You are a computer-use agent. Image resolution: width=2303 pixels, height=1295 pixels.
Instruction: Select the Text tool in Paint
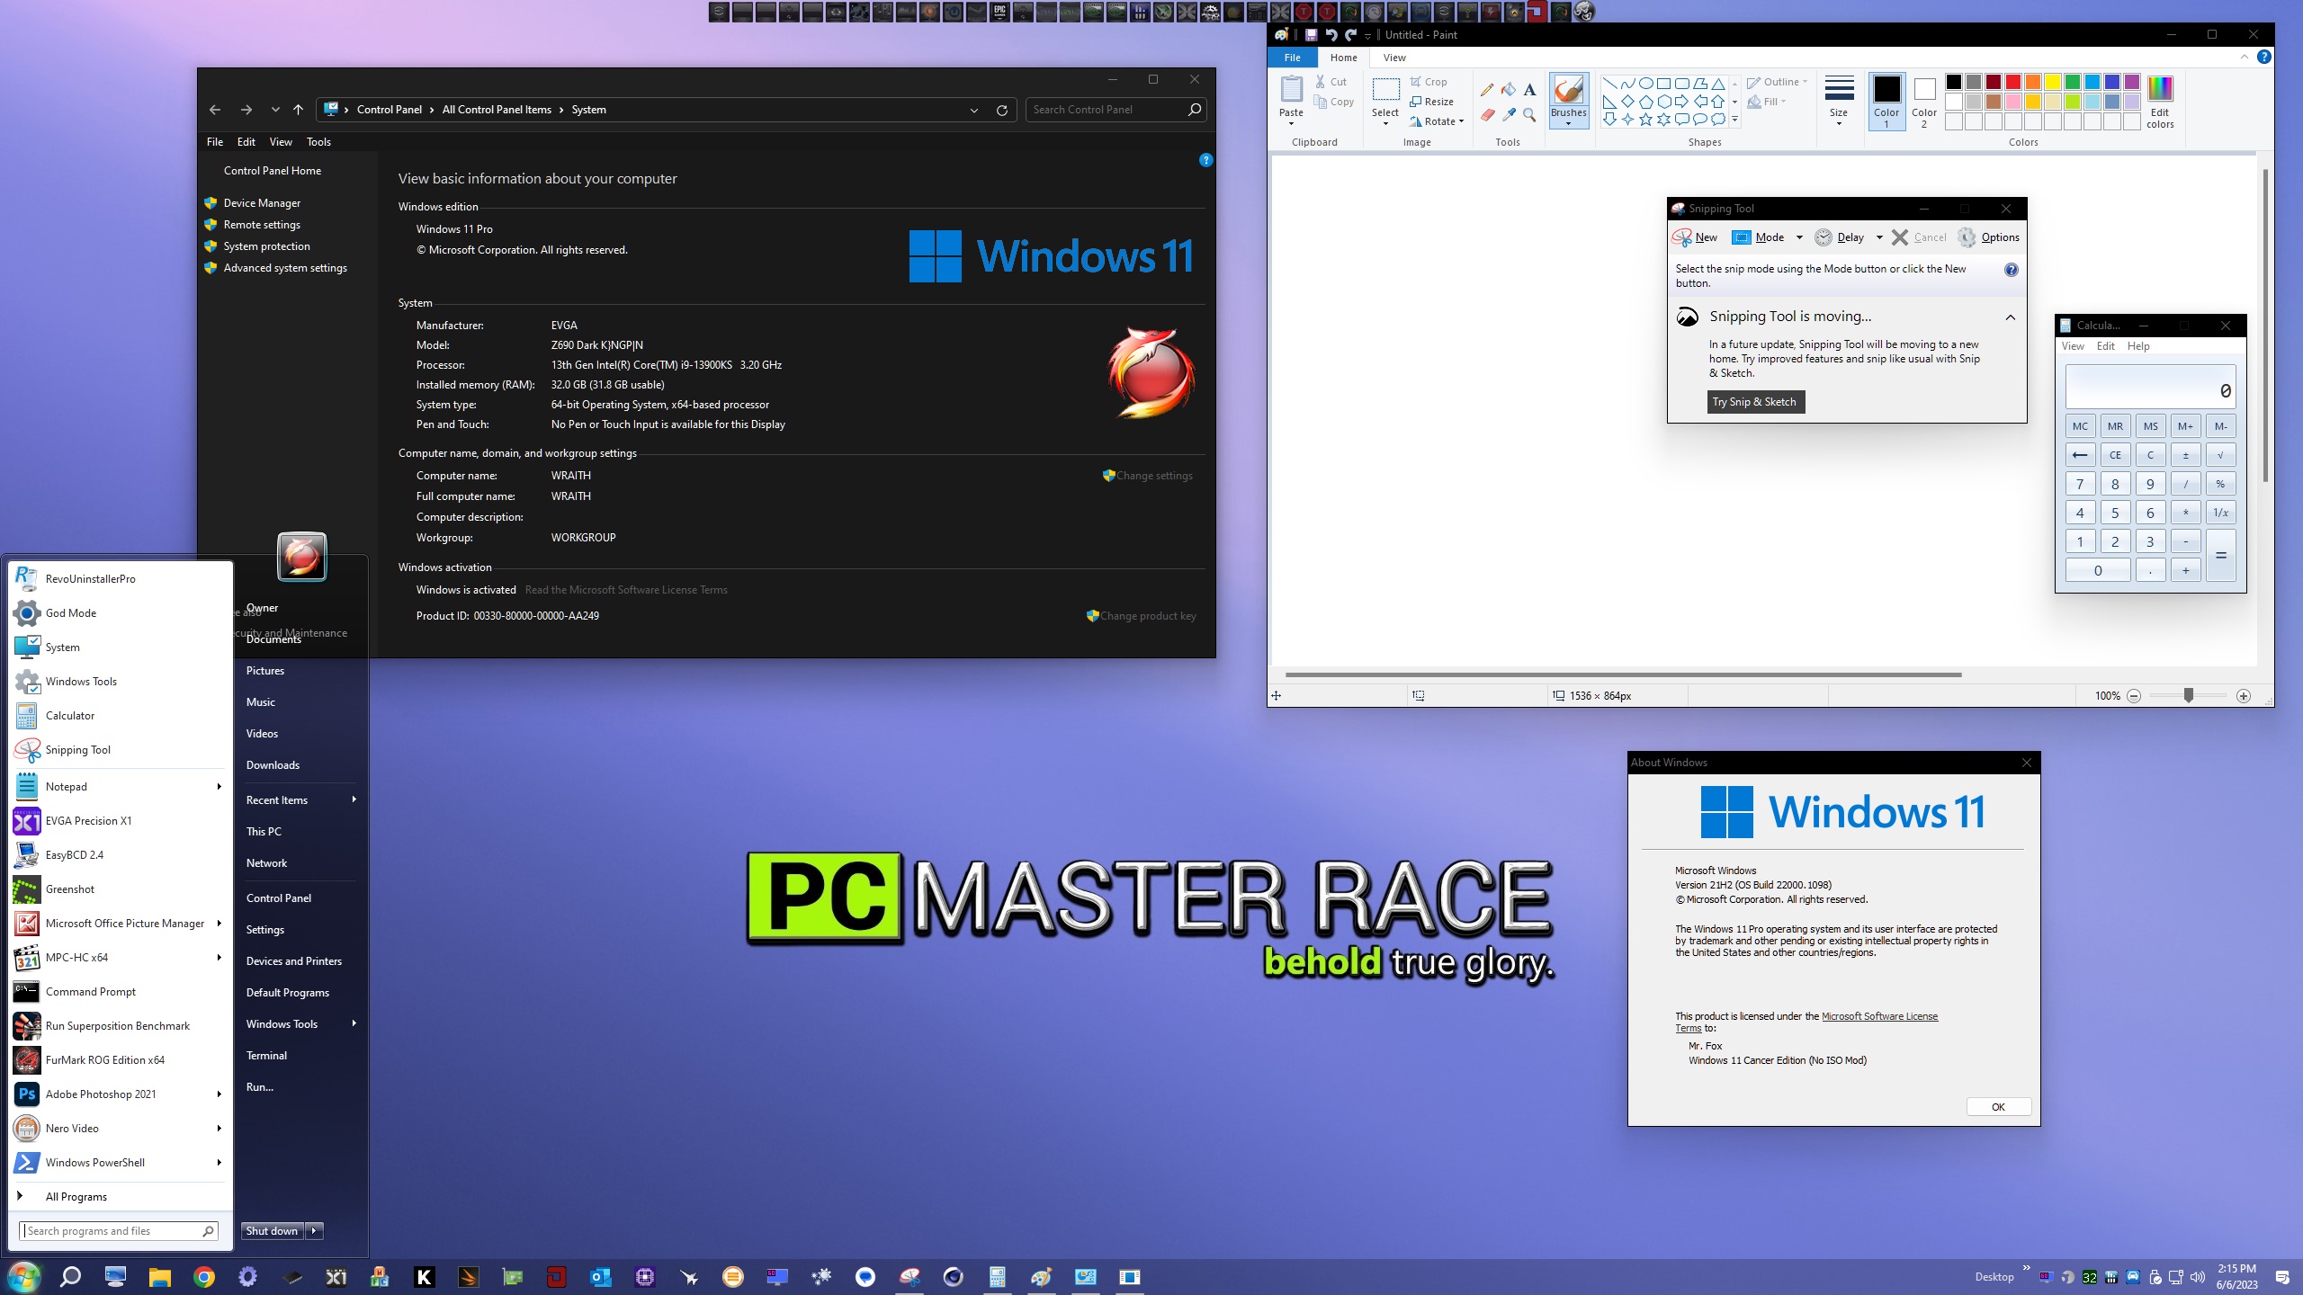[x=1529, y=90]
